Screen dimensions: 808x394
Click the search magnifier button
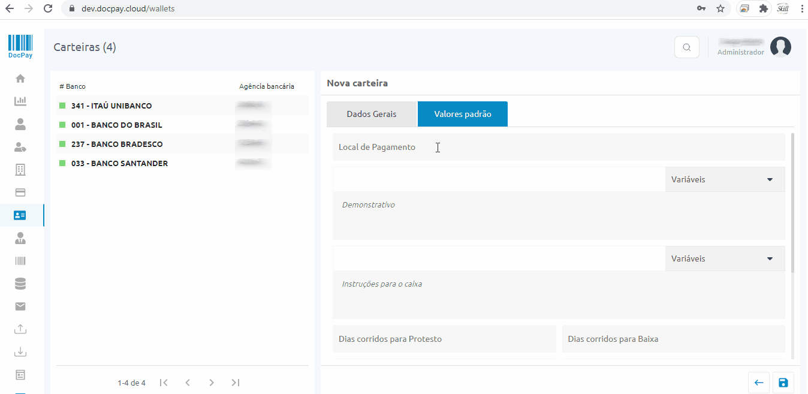click(x=687, y=47)
